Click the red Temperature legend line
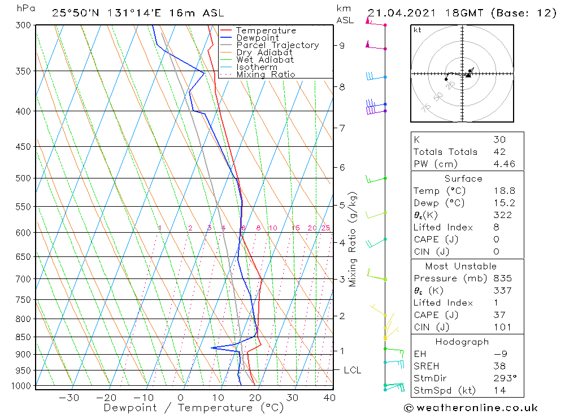The width and height of the screenshot is (565, 414). [226, 30]
